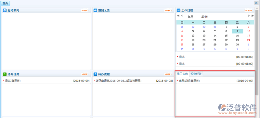Open the first 测试 schedule entry

click(x=182, y=57)
